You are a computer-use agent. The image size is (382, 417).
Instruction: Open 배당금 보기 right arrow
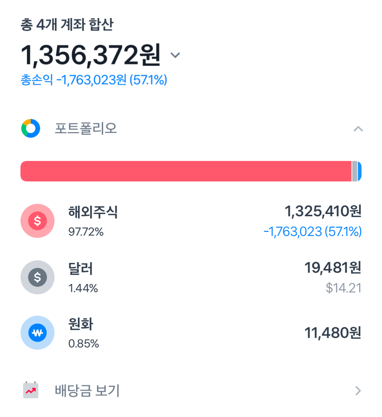click(357, 390)
